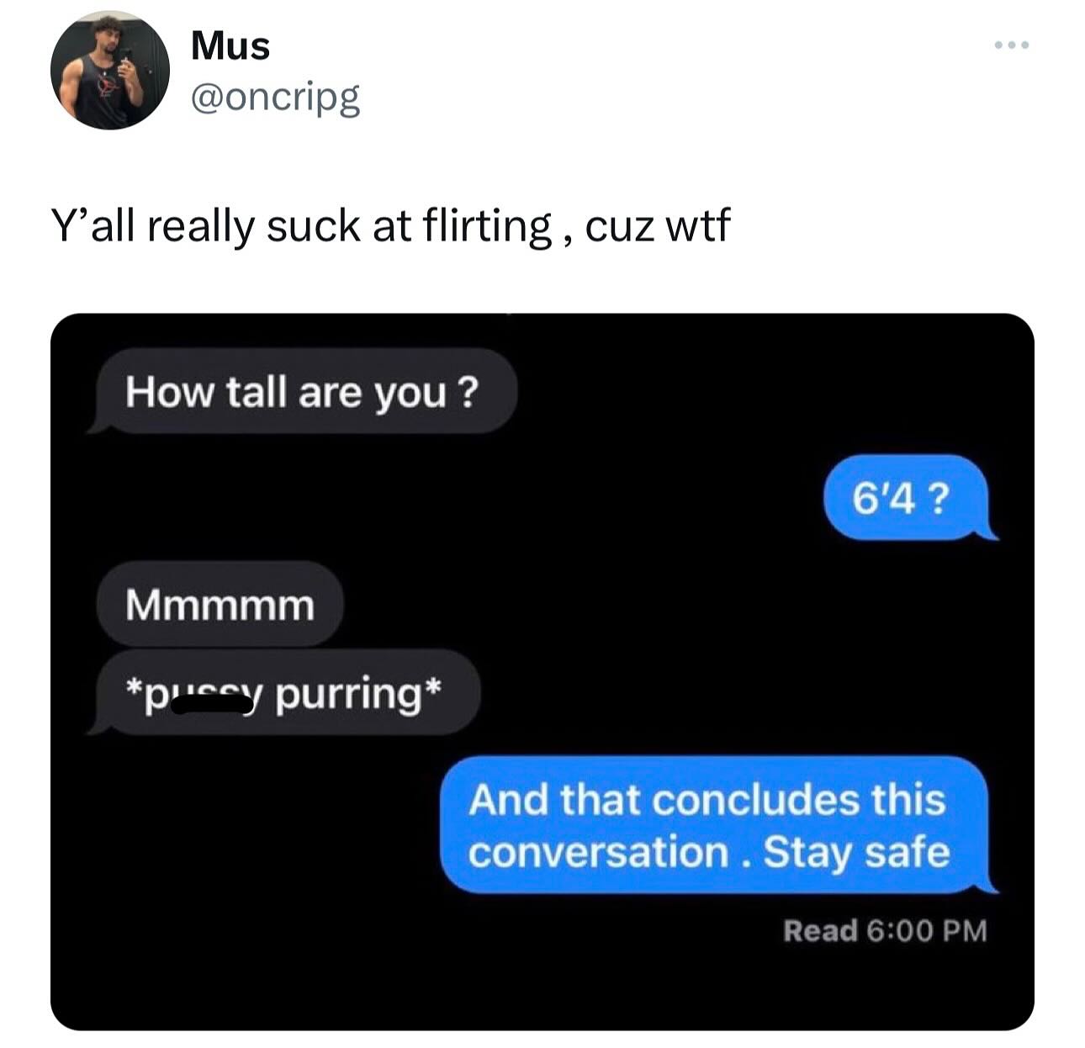Tap the gray bubble ending with 'purring*'
This screenshot has width=1085, height=1048.
pyautogui.click(x=284, y=692)
